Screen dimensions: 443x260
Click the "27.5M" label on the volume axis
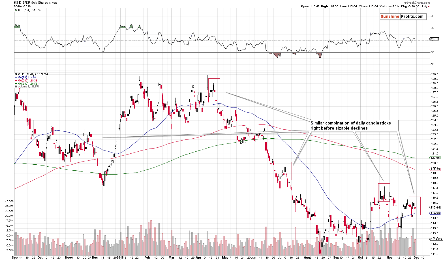point(9,201)
